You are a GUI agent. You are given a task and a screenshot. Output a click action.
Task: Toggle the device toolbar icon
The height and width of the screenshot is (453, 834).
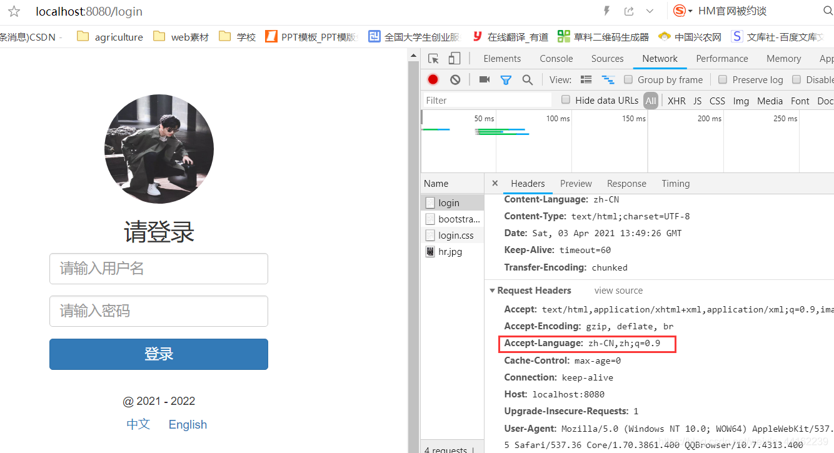[455, 59]
